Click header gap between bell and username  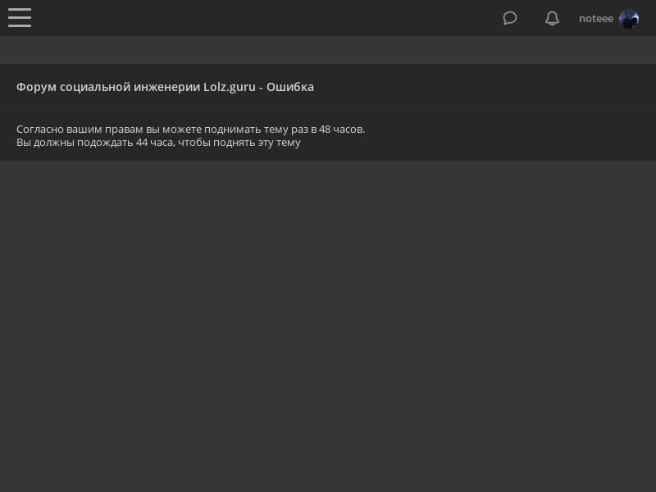pos(569,18)
